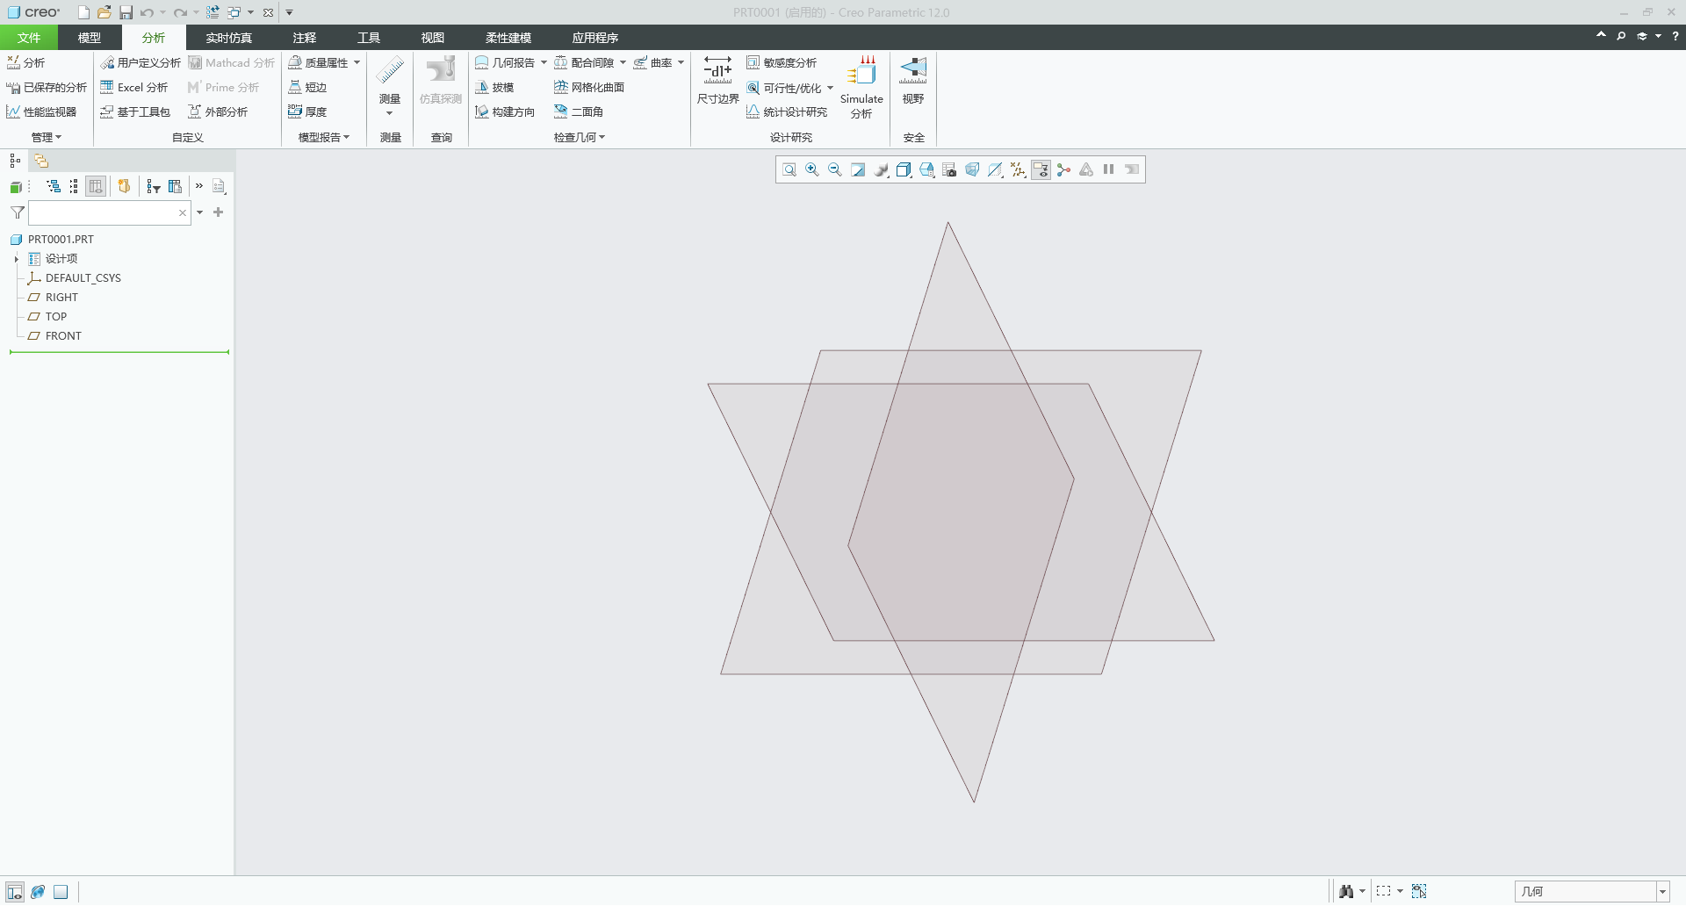The width and height of the screenshot is (1686, 906).
Task: Switch to the 模型 ribbon tab
Action: [x=90, y=38]
